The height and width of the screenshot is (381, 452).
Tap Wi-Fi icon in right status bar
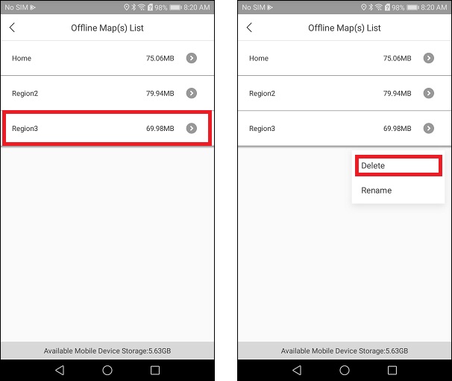[379, 7]
